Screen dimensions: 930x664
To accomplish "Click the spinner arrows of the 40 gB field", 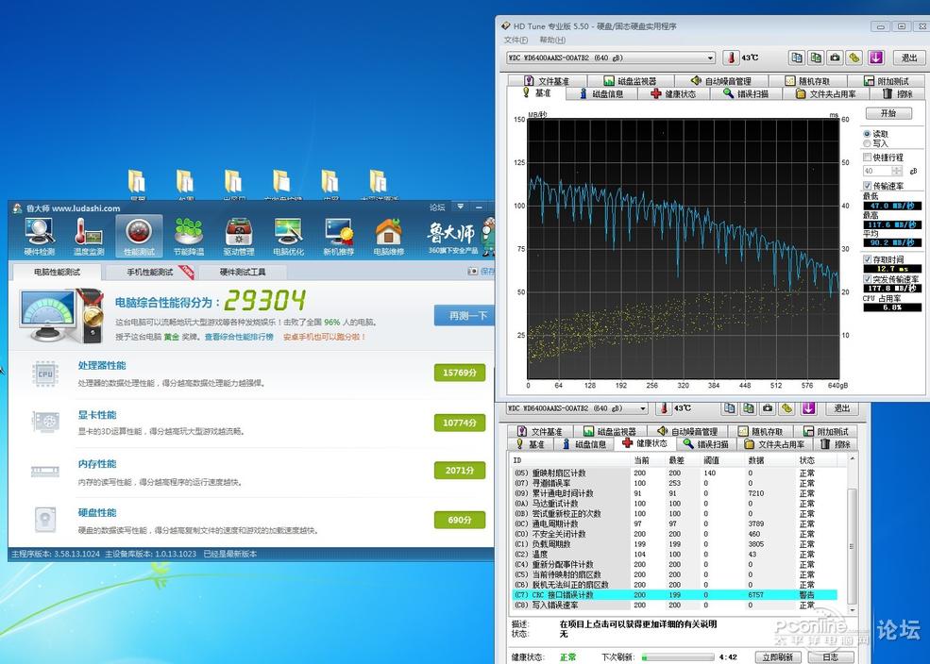I will 897,171.
